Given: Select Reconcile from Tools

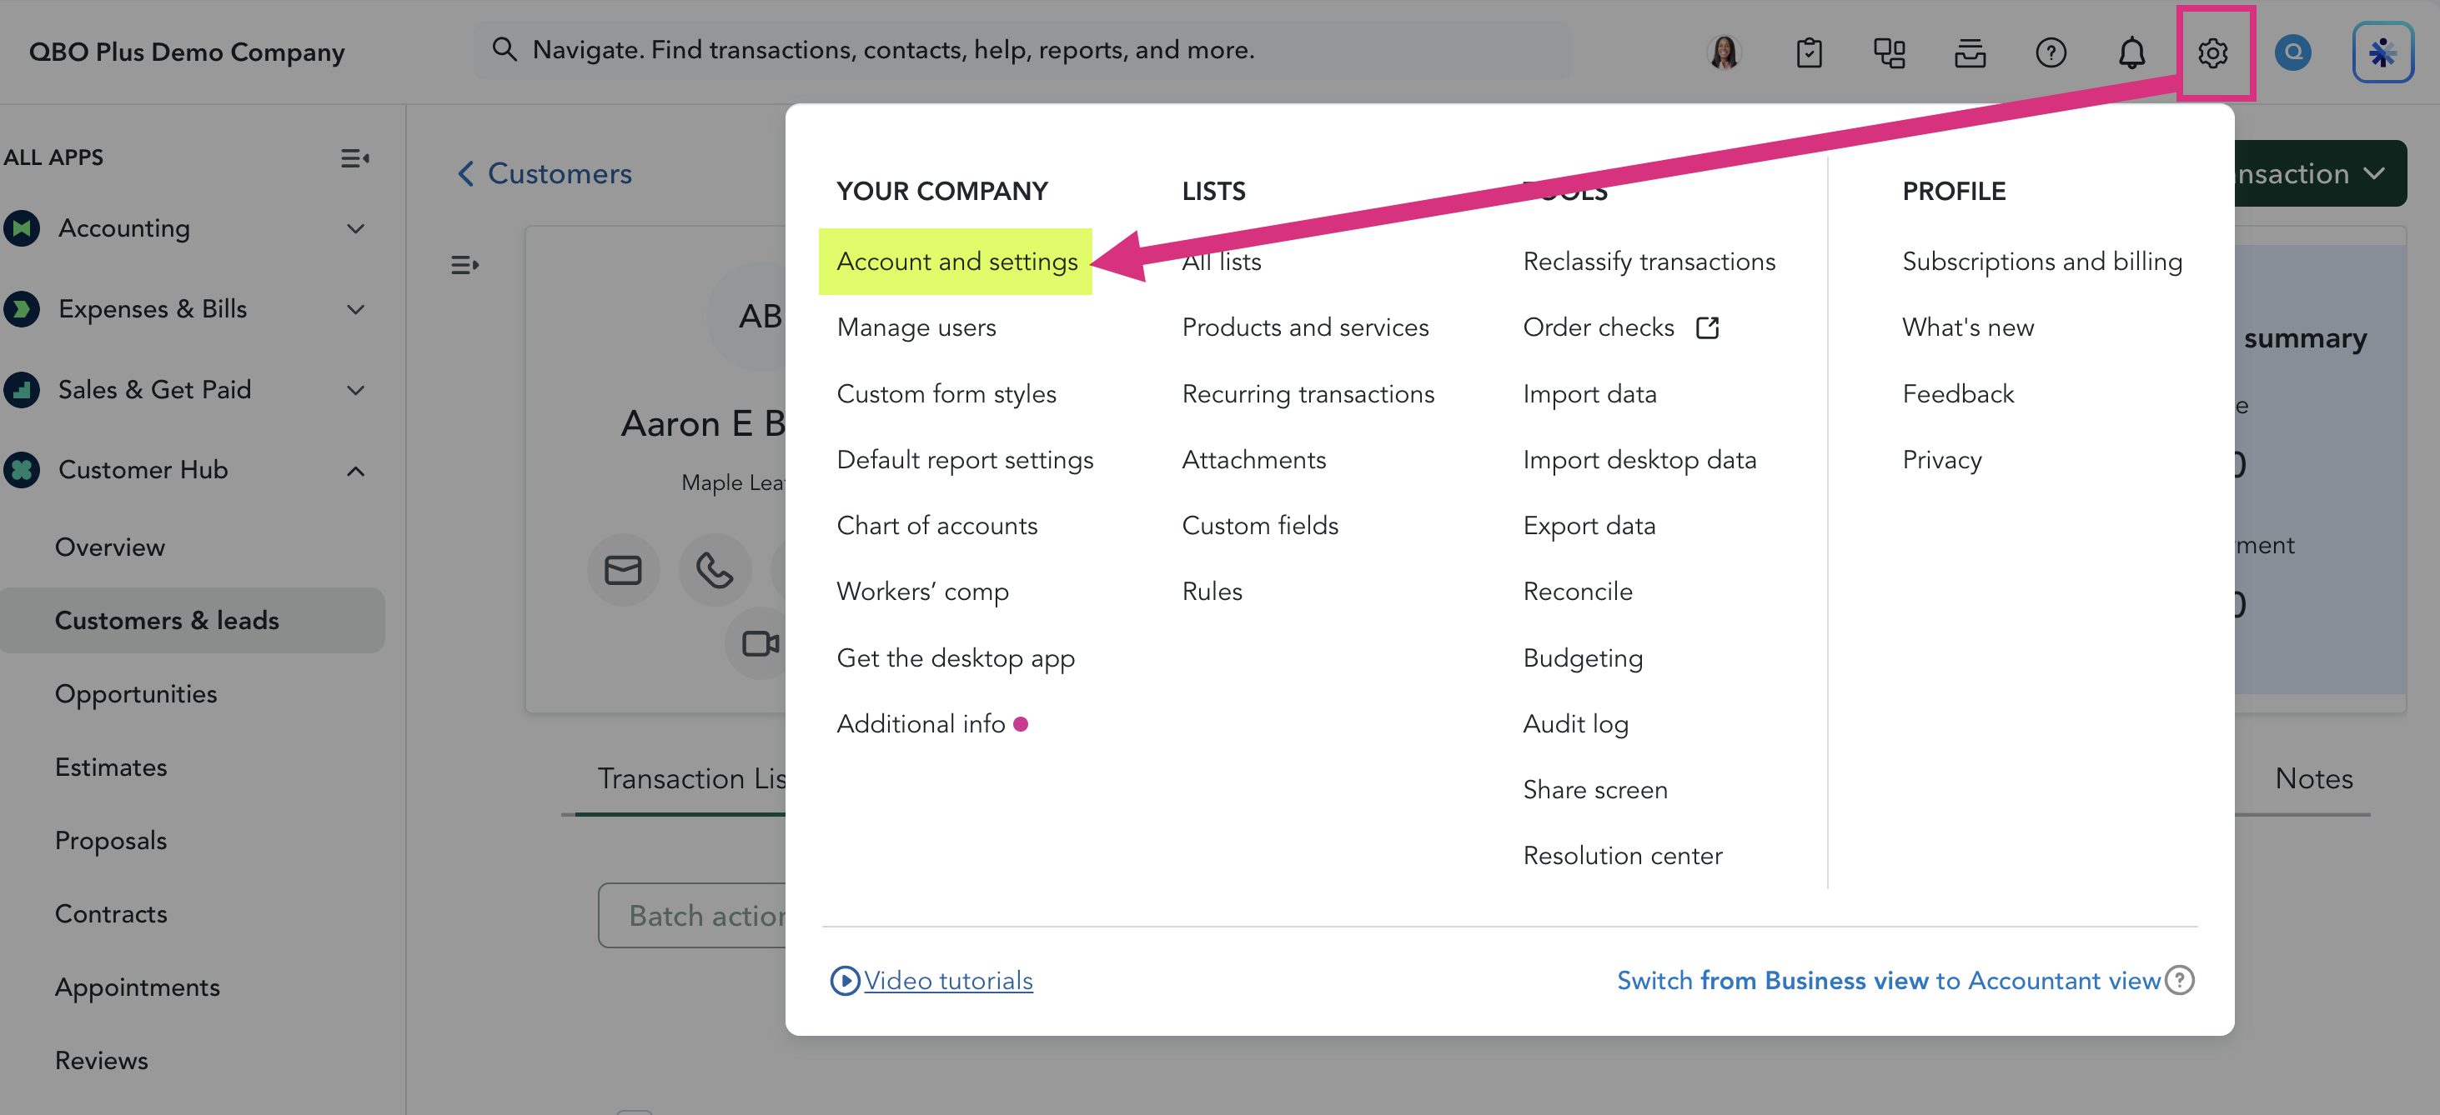Looking at the screenshot, I should pos(1578,592).
